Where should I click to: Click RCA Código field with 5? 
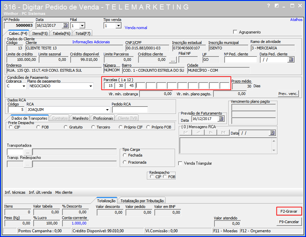pos(16,110)
